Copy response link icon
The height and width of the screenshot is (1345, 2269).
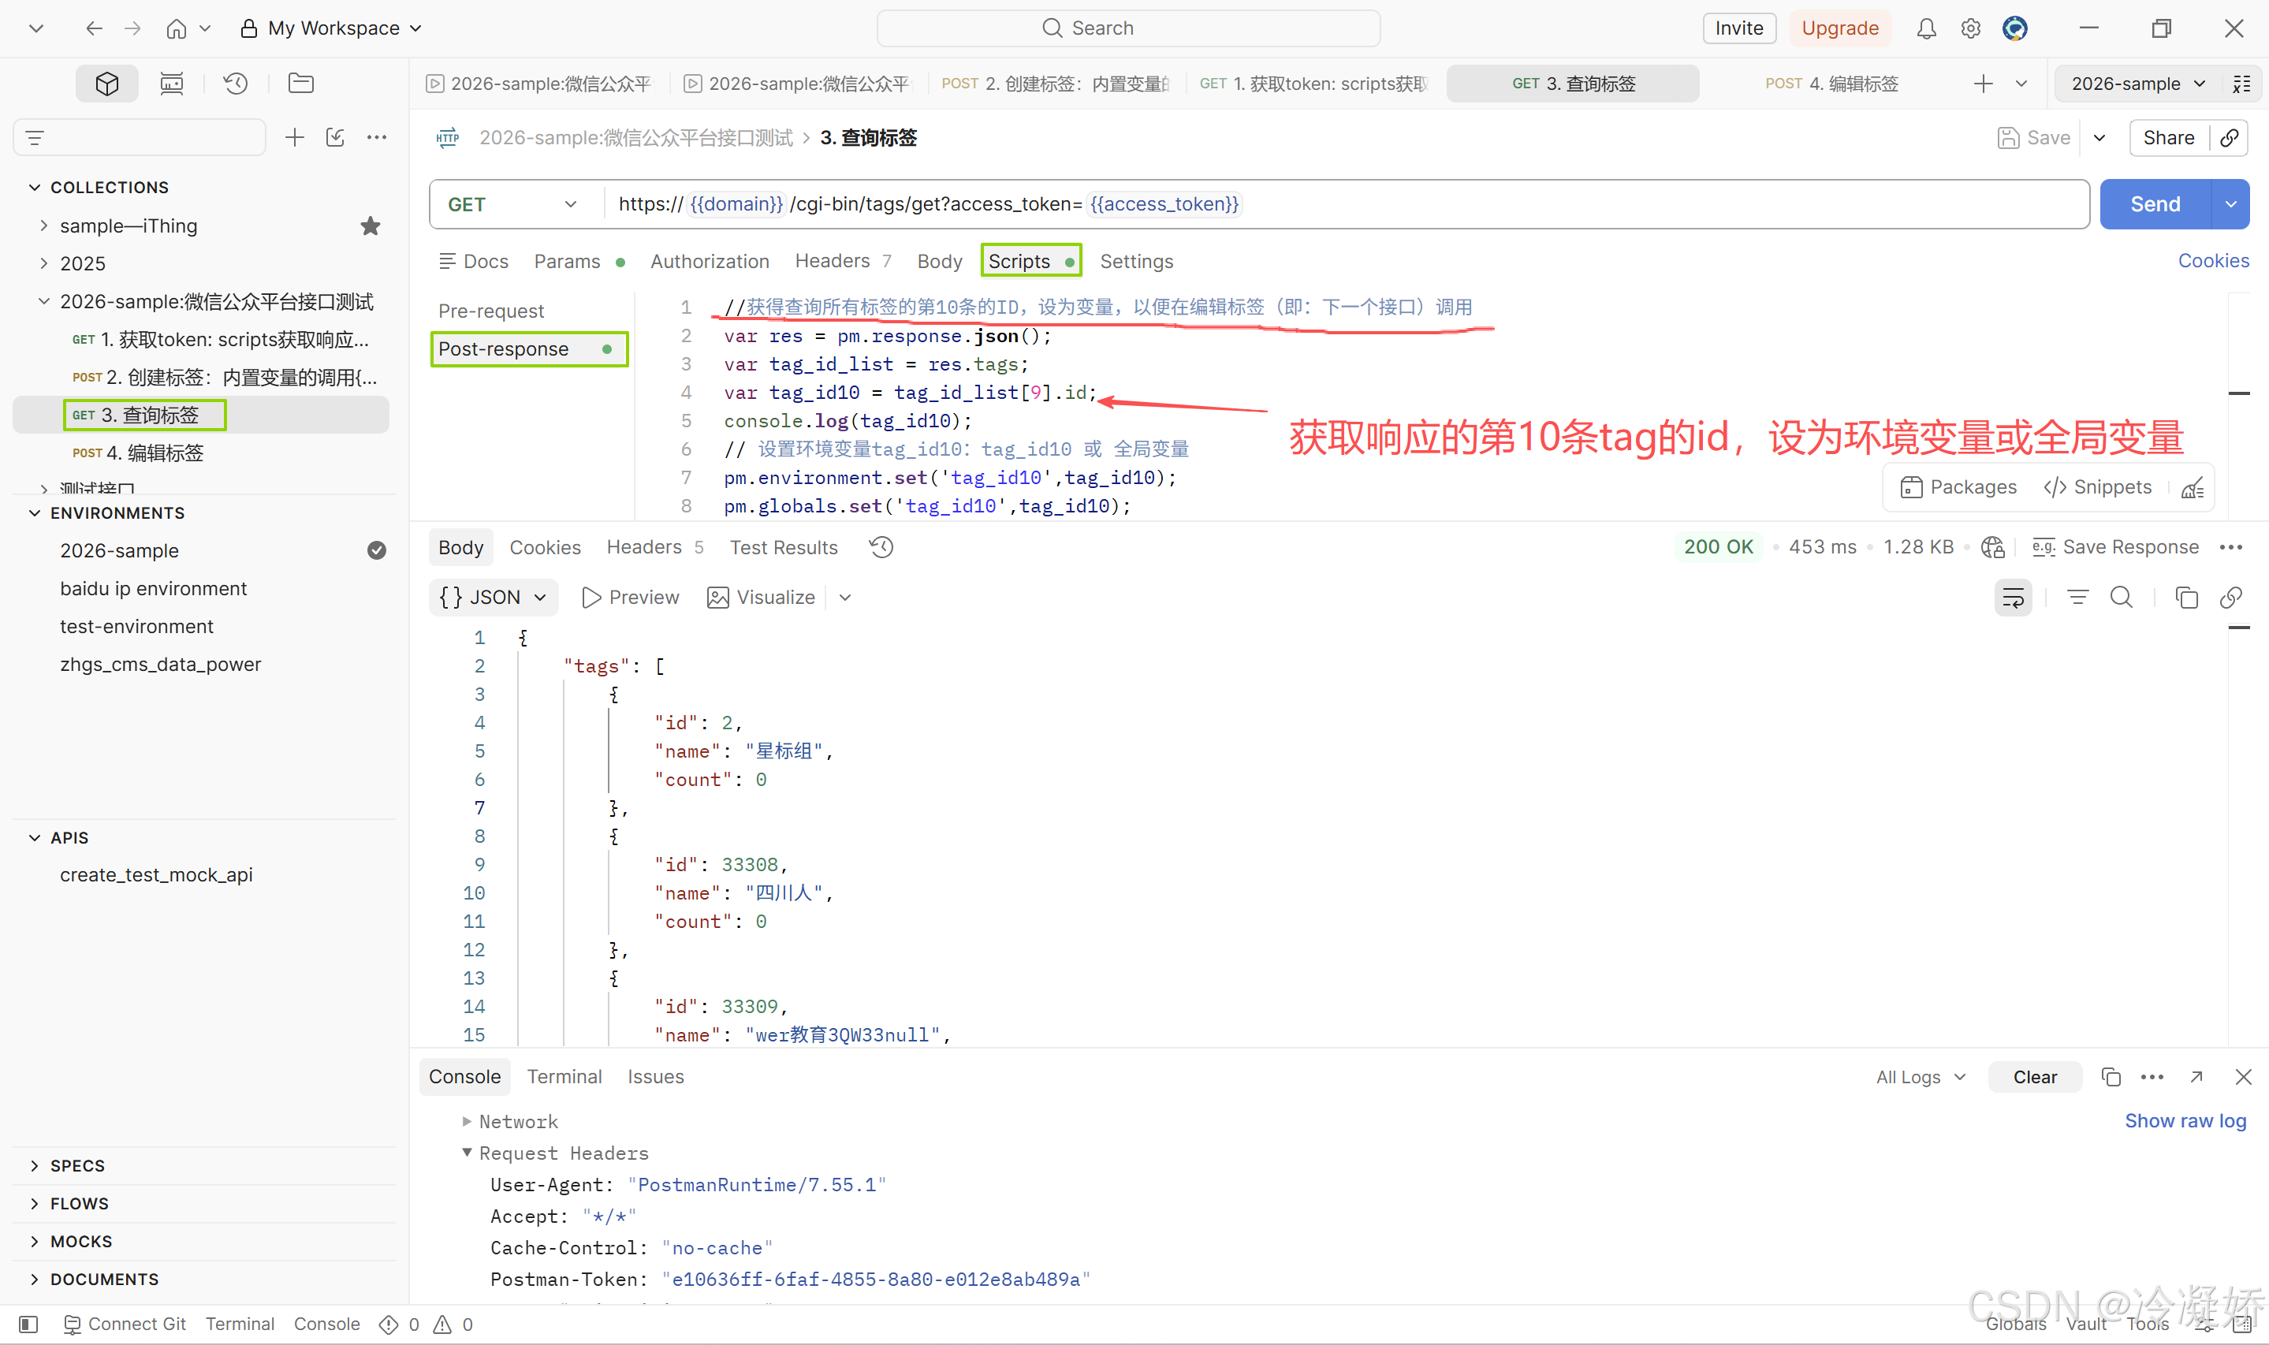point(2231,598)
